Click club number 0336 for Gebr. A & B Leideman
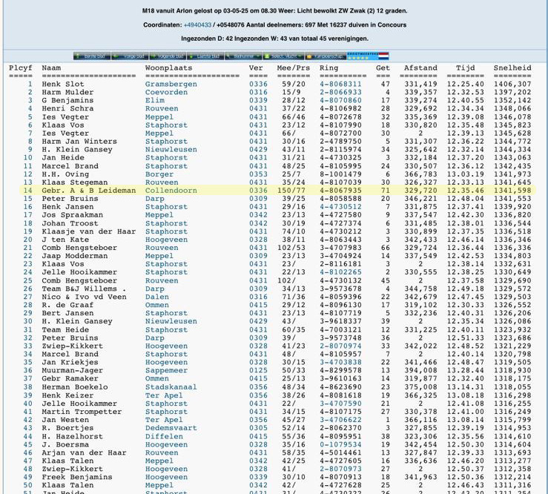This screenshot has width=548, height=494. click(258, 191)
